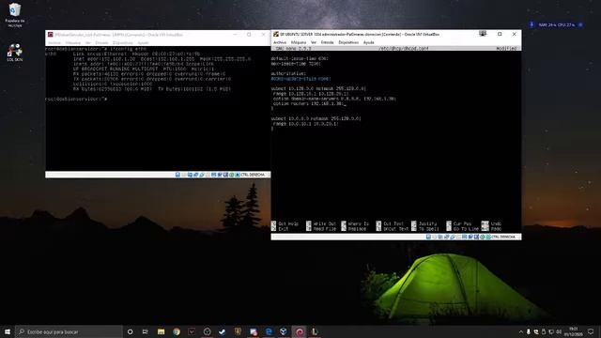Screen dimensions: 601x338
Task: Open Task View on the taskbar
Action: [146, 331]
